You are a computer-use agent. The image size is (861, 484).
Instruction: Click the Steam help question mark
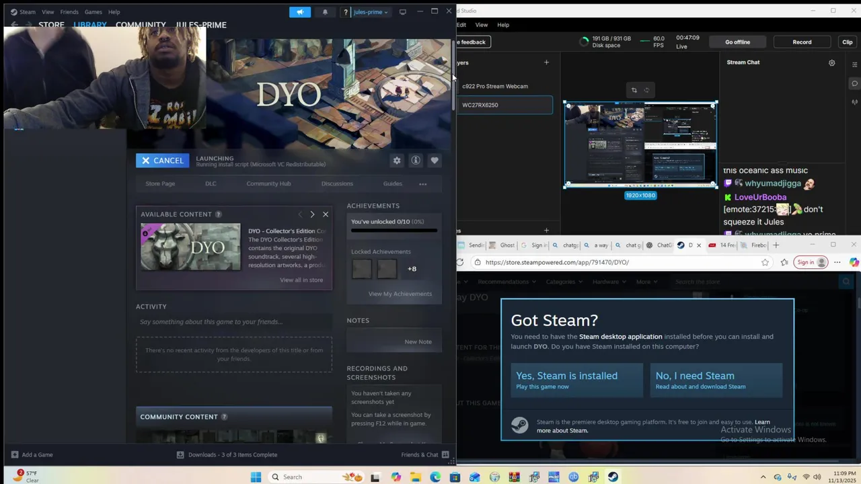tap(346, 12)
